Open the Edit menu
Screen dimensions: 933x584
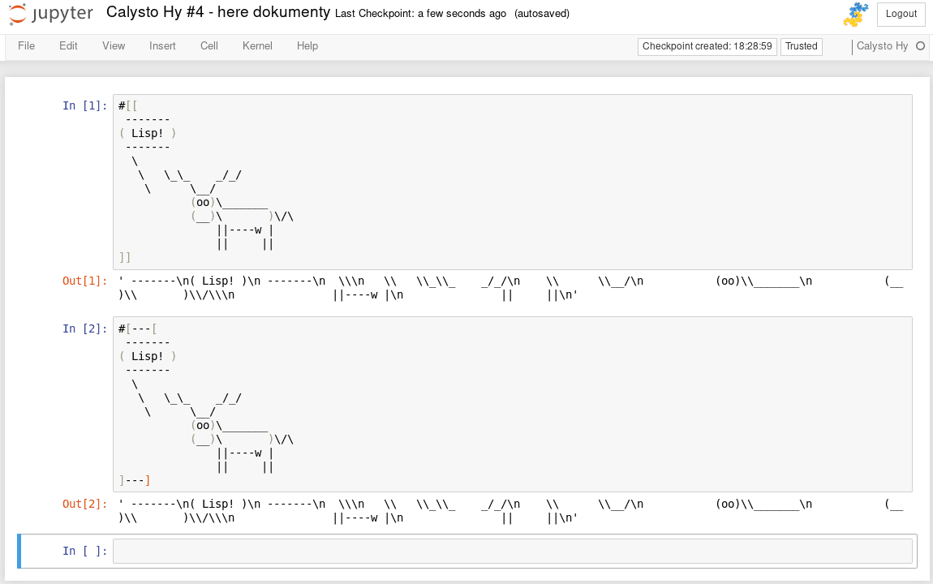point(68,45)
